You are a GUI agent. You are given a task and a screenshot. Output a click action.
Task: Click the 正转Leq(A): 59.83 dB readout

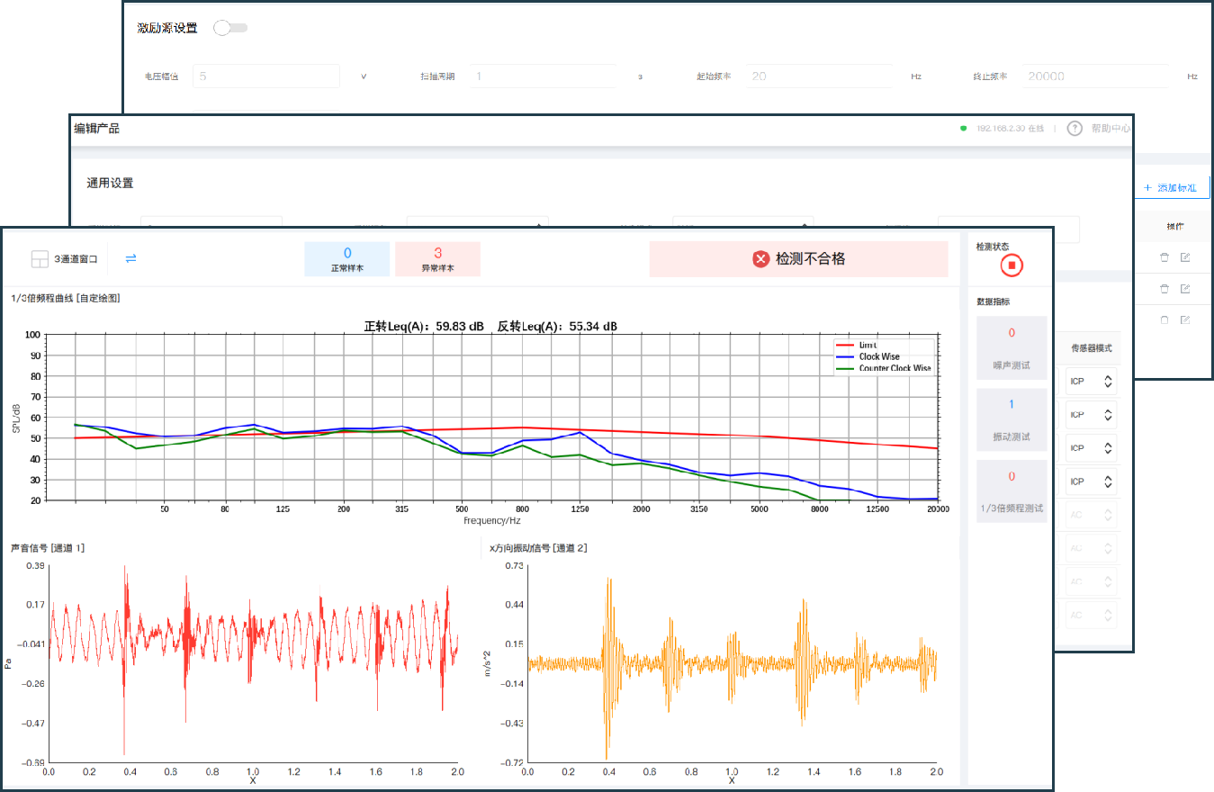(x=423, y=326)
